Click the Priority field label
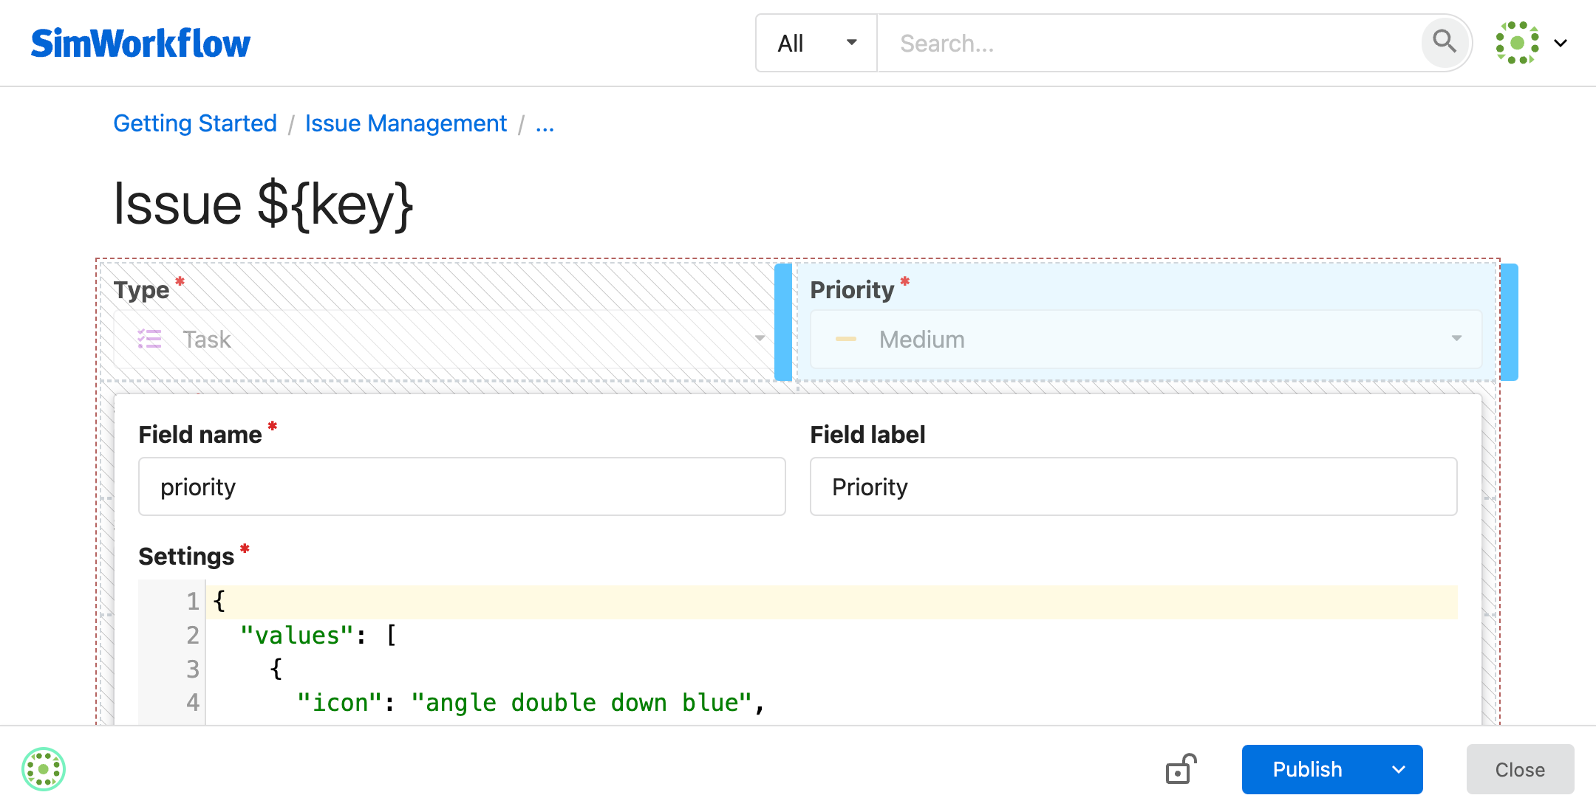The height and width of the screenshot is (812, 1596). [x=852, y=289]
